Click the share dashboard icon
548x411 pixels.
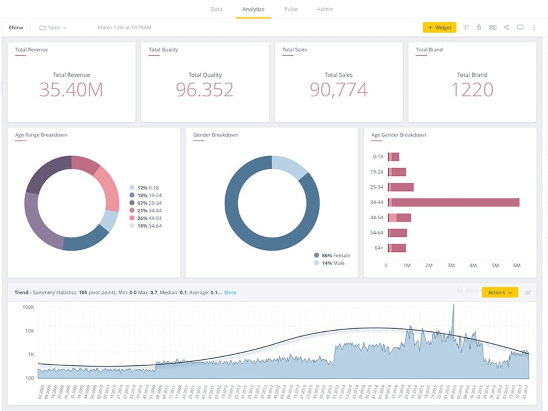tap(506, 27)
